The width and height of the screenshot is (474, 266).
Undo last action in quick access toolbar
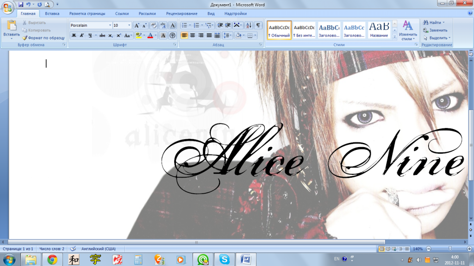[28, 4]
